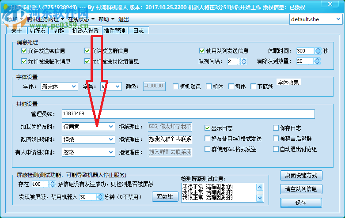Click the 禁用机器人 minutes field
The image size is (345, 218).
click(x=88, y=197)
